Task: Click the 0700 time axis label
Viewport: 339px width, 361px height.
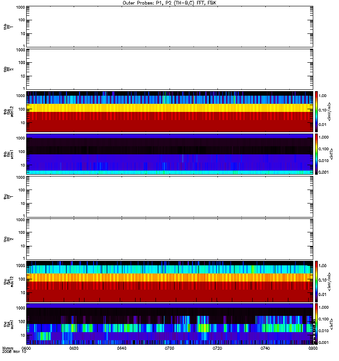Action: tap(169, 348)
